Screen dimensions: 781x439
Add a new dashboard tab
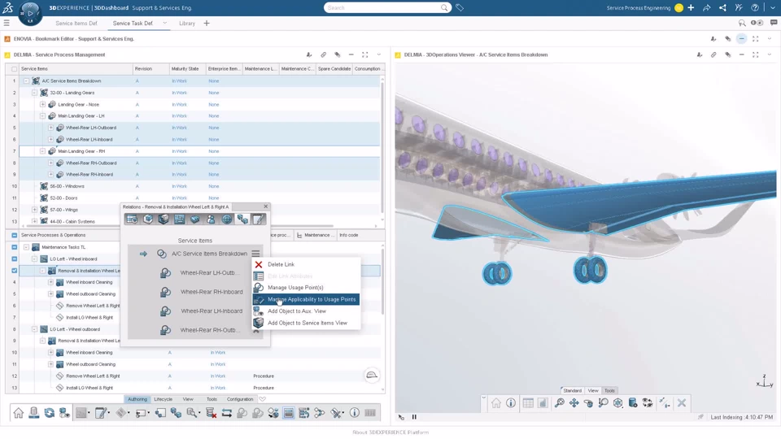207,23
